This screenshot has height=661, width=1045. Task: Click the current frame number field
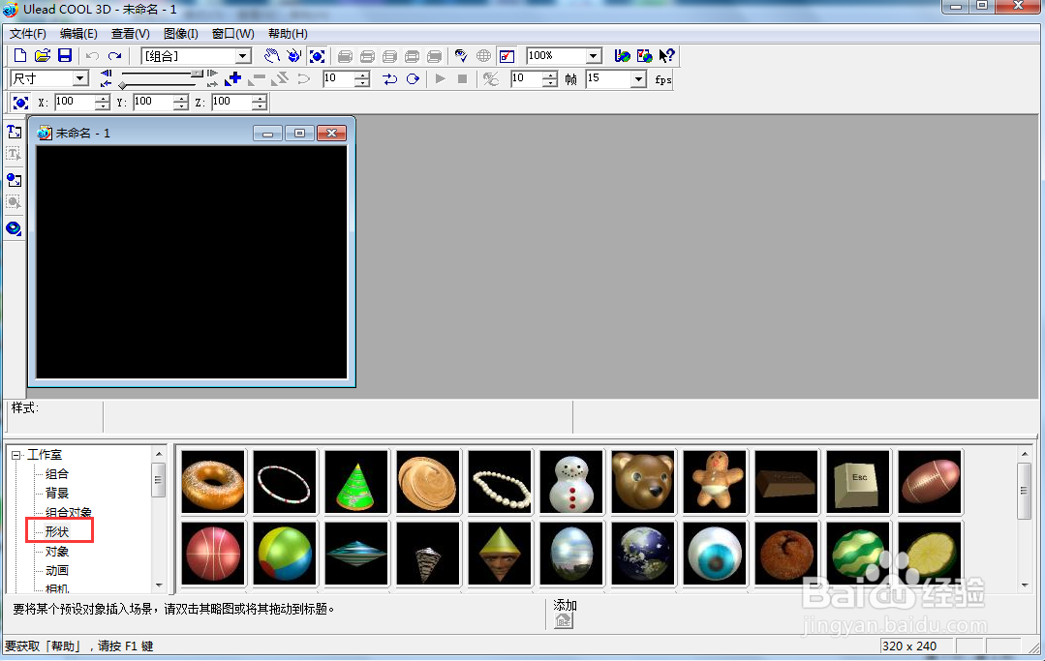(339, 78)
